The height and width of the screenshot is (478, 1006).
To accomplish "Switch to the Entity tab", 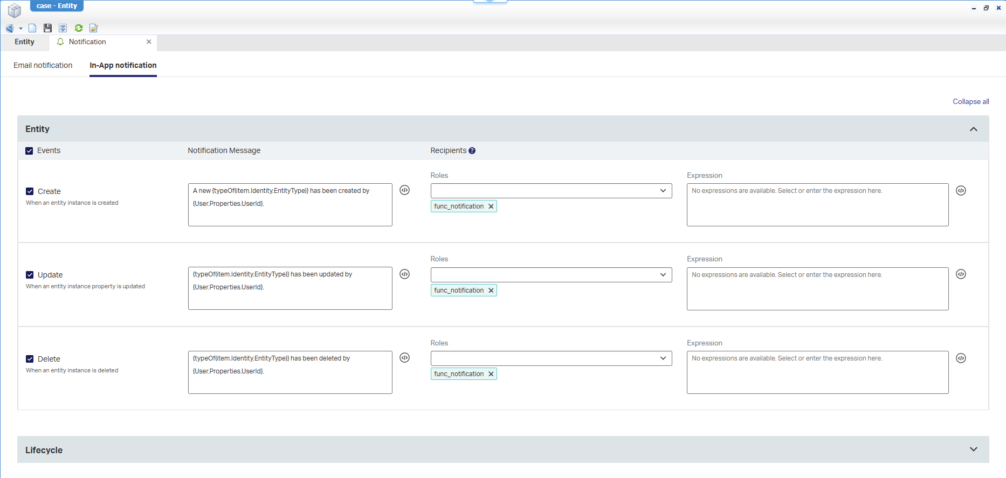I will 24,42.
